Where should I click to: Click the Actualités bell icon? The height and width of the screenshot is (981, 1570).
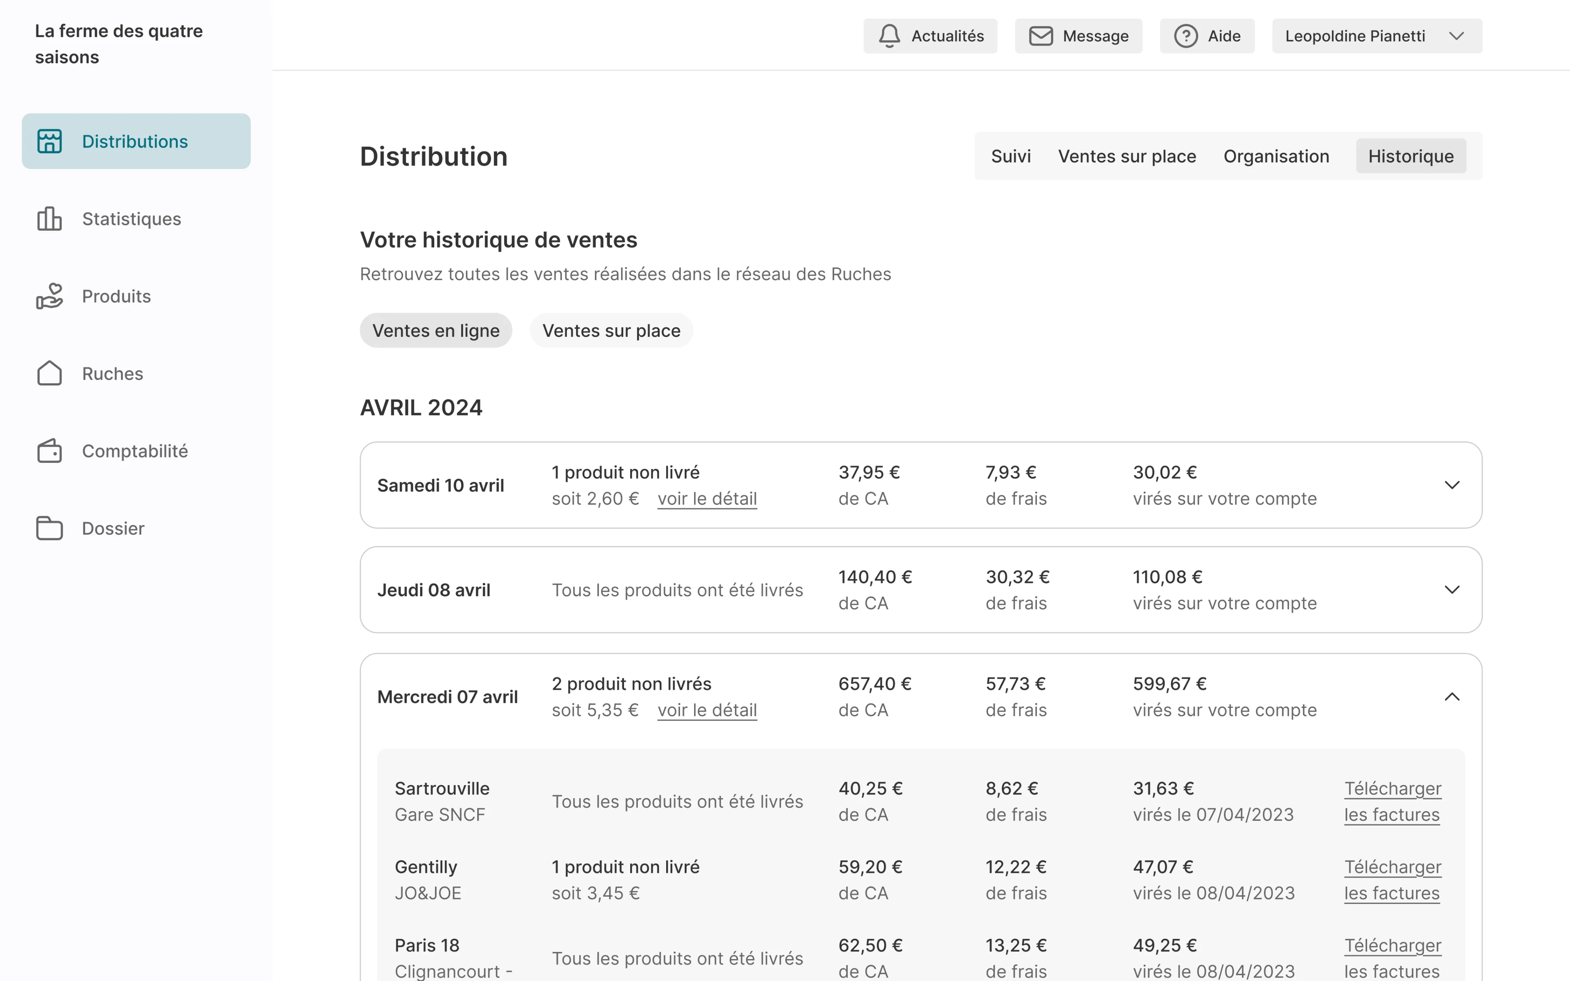[x=890, y=36]
